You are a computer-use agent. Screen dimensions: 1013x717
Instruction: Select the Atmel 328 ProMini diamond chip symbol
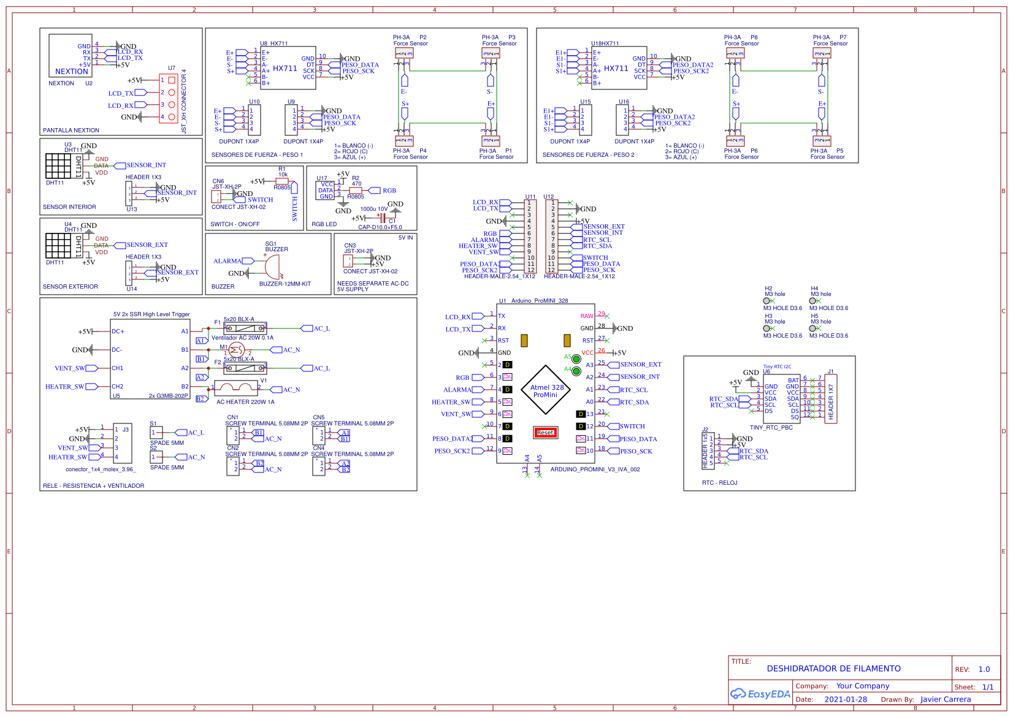coord(545,390)
